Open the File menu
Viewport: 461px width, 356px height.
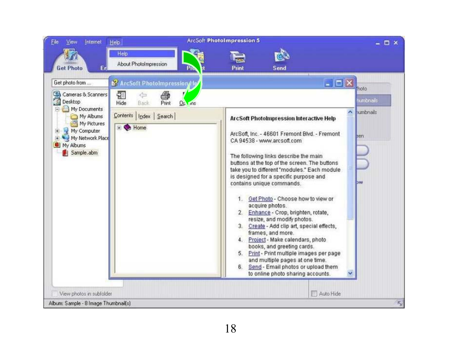(55, 42)
